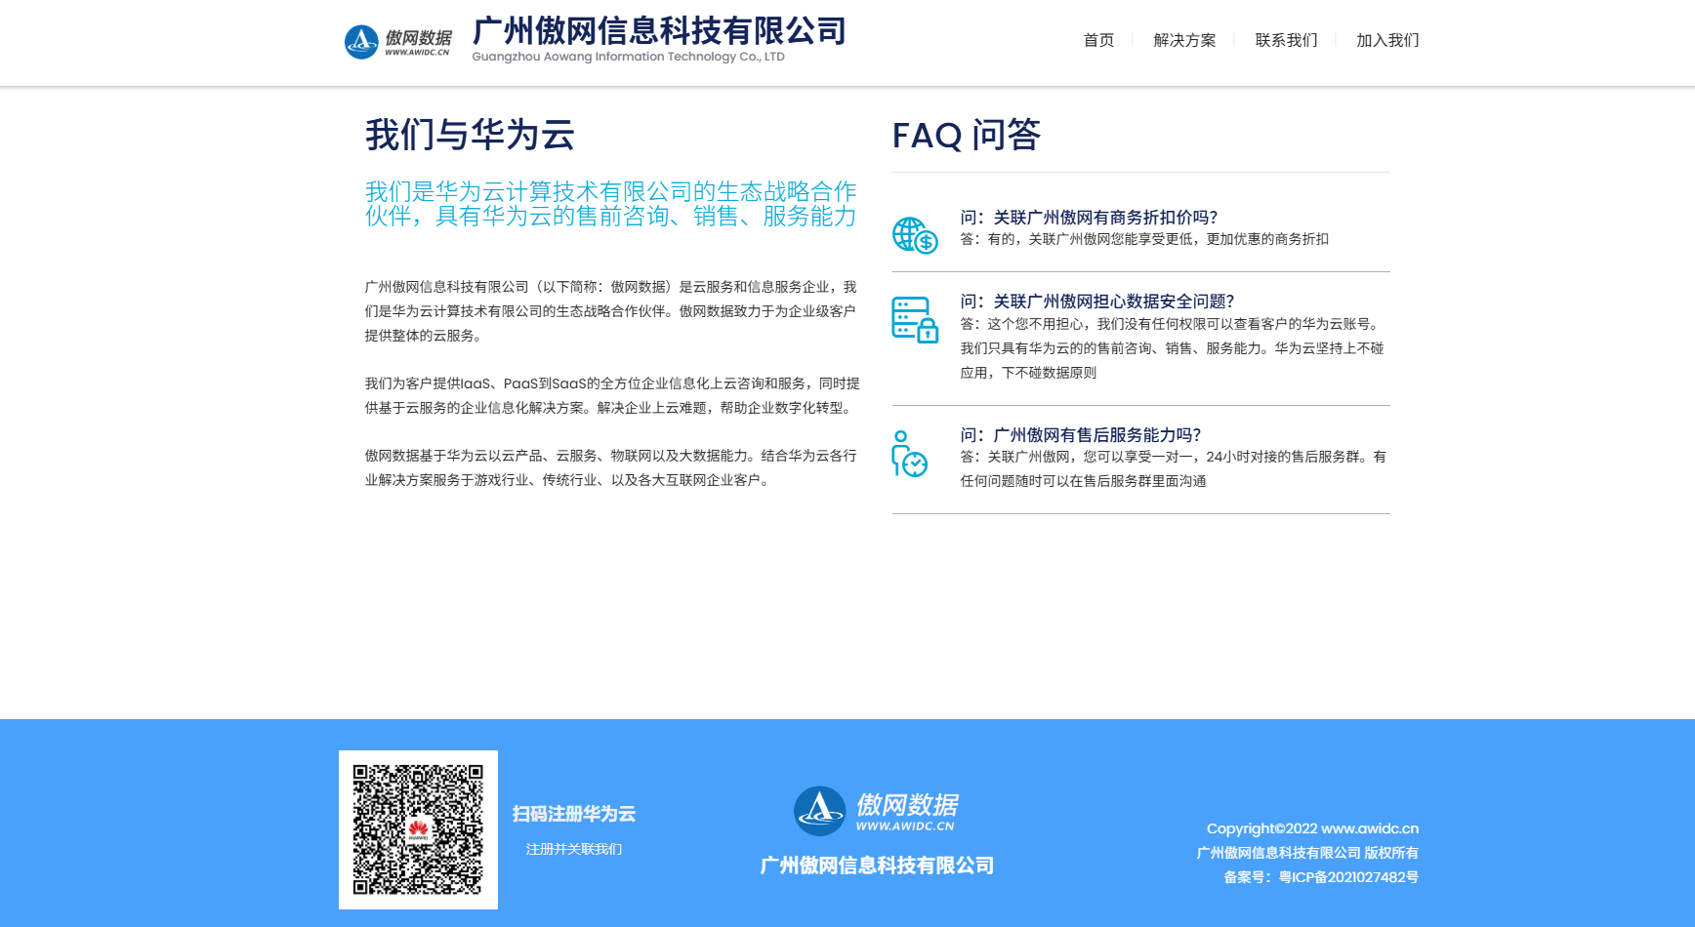
Task: Open the 加入我们 navigation link
Action: [1387, 40]
